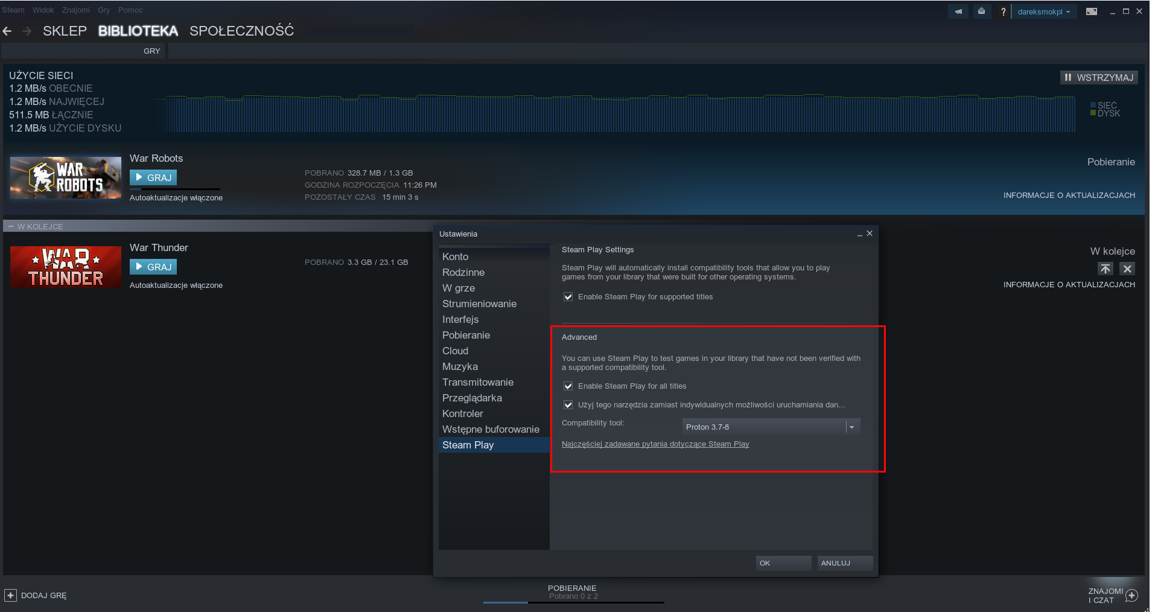Toggle Enable Steam Play for all titles
1155x612 pixels.
[568, 386]
